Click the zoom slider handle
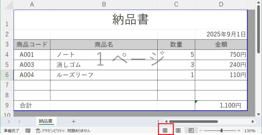 pos(222,130)
